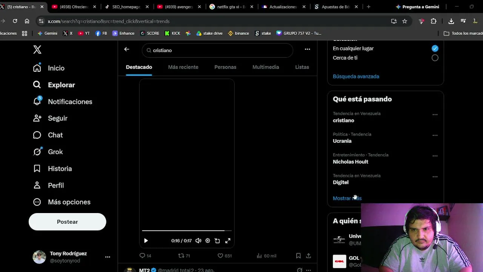The height and width of the screenshot is (272, 483).
Task: Toggle video picture-in-picture icon
Action: 217,241
